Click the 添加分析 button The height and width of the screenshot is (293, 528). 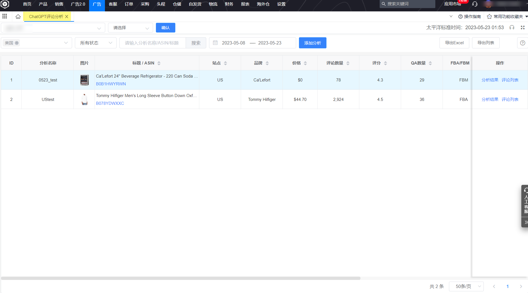312,43
